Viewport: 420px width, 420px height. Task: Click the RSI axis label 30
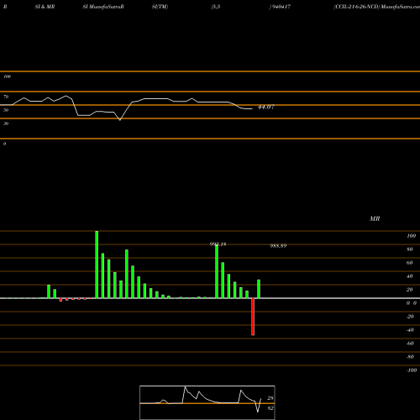point(6,123)
